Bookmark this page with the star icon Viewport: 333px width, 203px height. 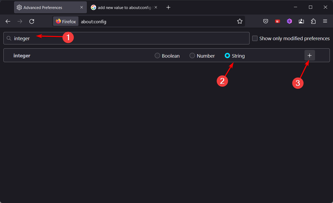tap(240, 21)
